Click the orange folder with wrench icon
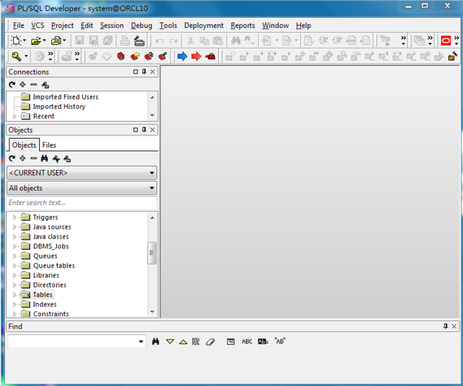The width and height of the screenshot is (463, 386). [x=453, y=56]
